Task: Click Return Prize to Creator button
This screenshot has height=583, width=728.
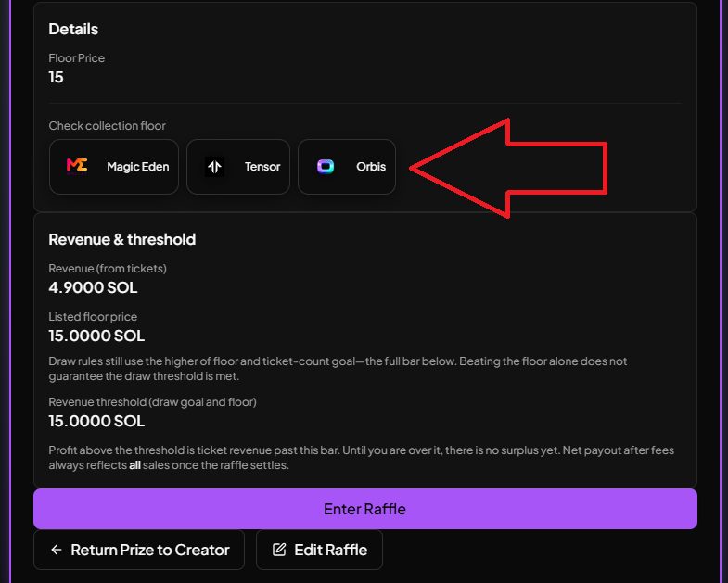Action: [139, 550]
